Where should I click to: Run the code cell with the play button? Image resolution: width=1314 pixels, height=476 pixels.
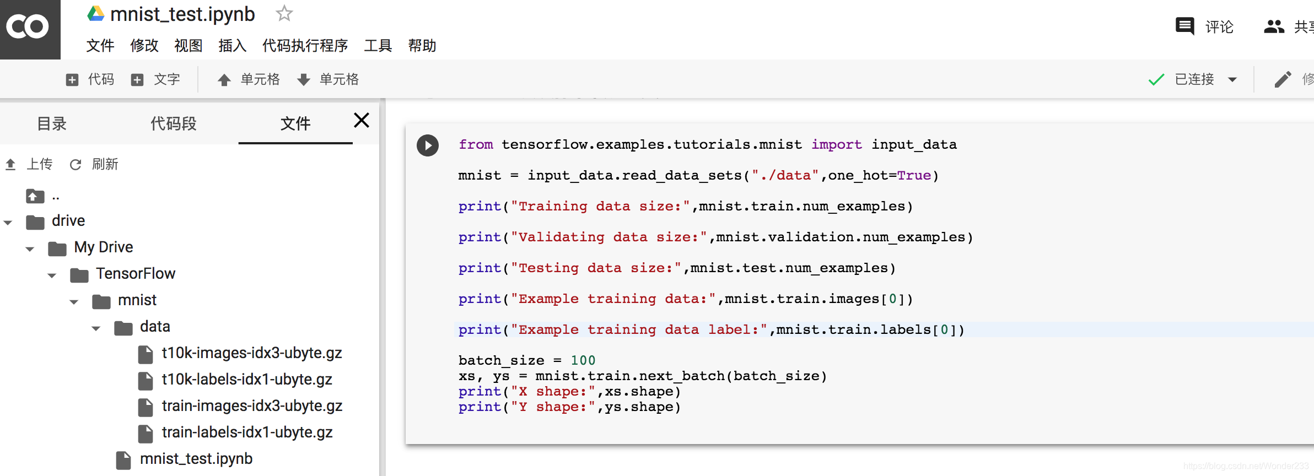pos(428,145)
